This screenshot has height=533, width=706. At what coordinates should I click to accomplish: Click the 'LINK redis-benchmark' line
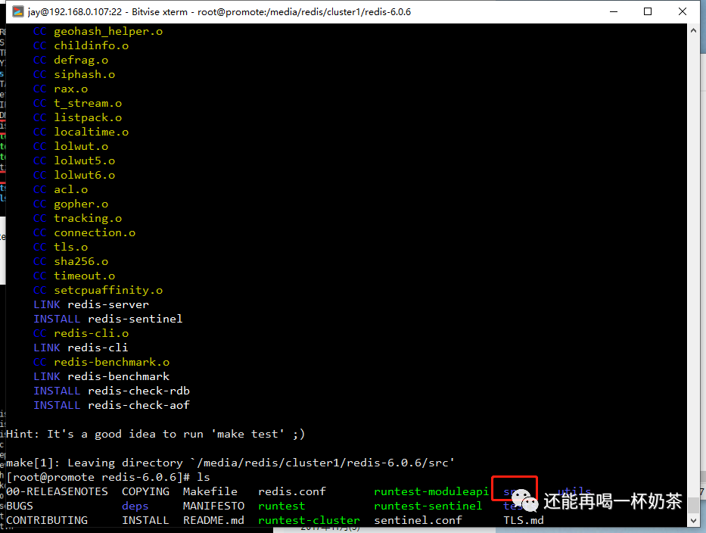[x=101, y=378]
